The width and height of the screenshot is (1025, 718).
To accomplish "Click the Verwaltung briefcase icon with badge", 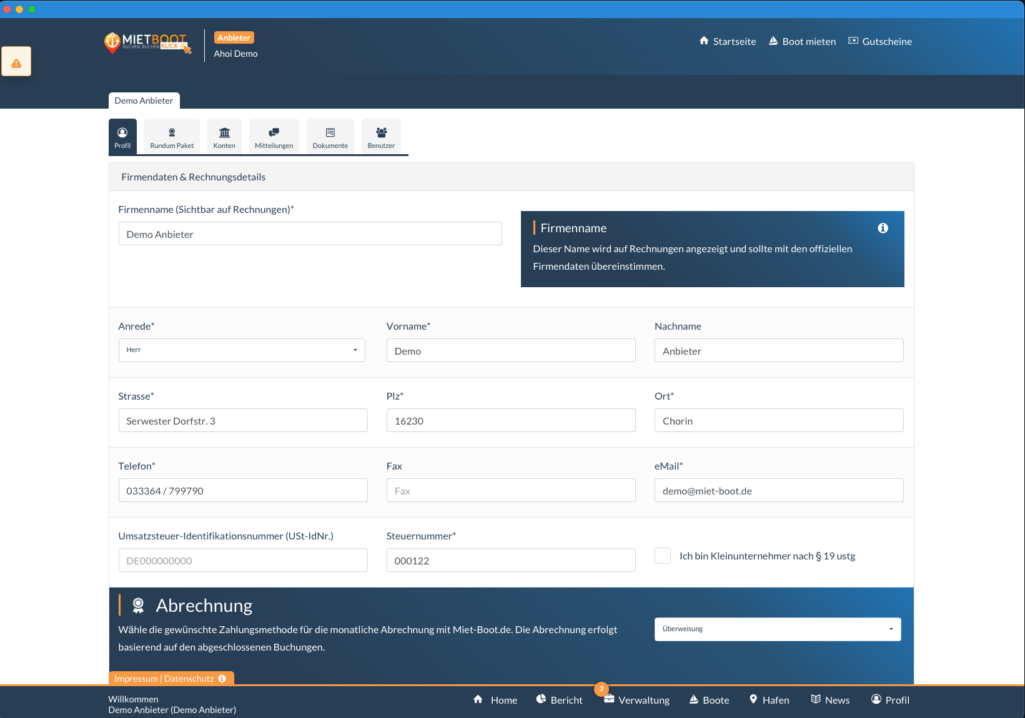I will click(x=608, y=699).
